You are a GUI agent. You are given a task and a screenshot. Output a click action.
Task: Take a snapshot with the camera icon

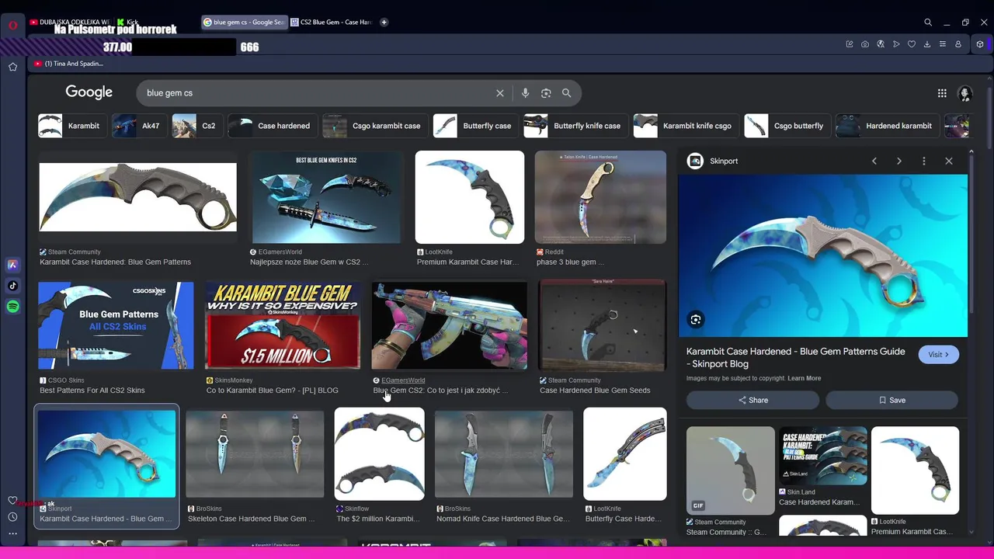(x=865, y=44)
